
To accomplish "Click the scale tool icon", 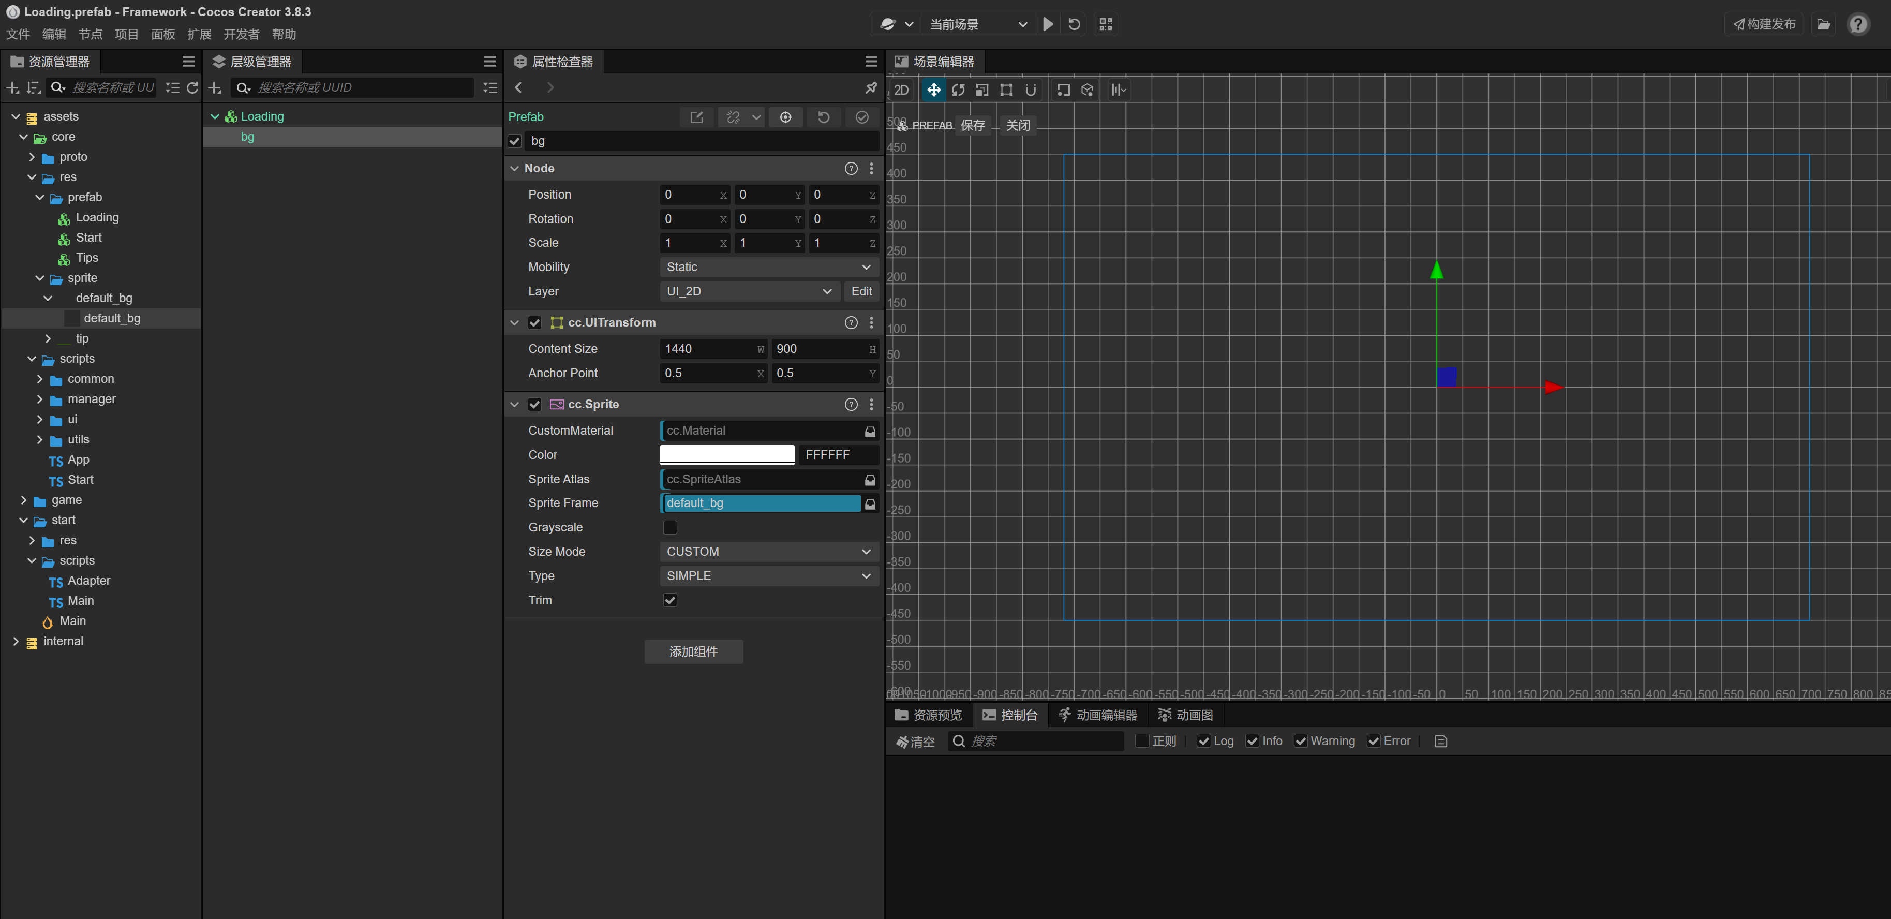I will (983, 91).
